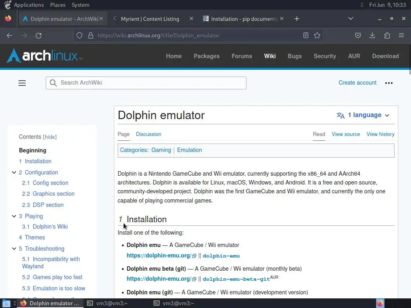411x308 pixels.
Task: Open the System menu in top panel
Action: (x=80, y=5)
